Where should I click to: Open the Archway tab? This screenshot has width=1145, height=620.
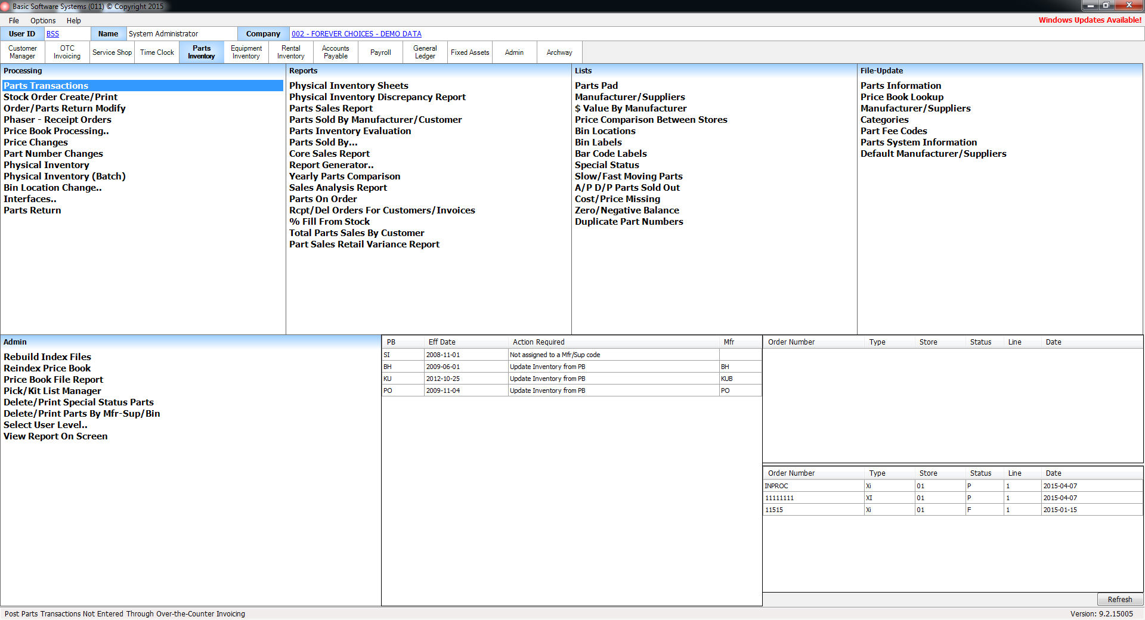tap(559, 52)
